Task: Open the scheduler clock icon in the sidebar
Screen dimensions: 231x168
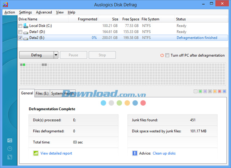Action: click(x=10, y=149)
